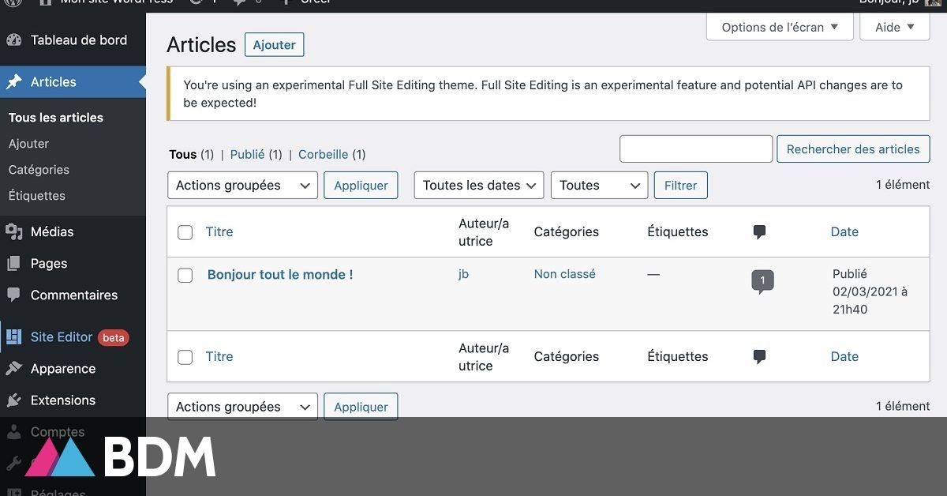Expand the Toutes les dates filter
Image resolution: width=947 pixels, height=496 pixels.
tap(478, 185)
